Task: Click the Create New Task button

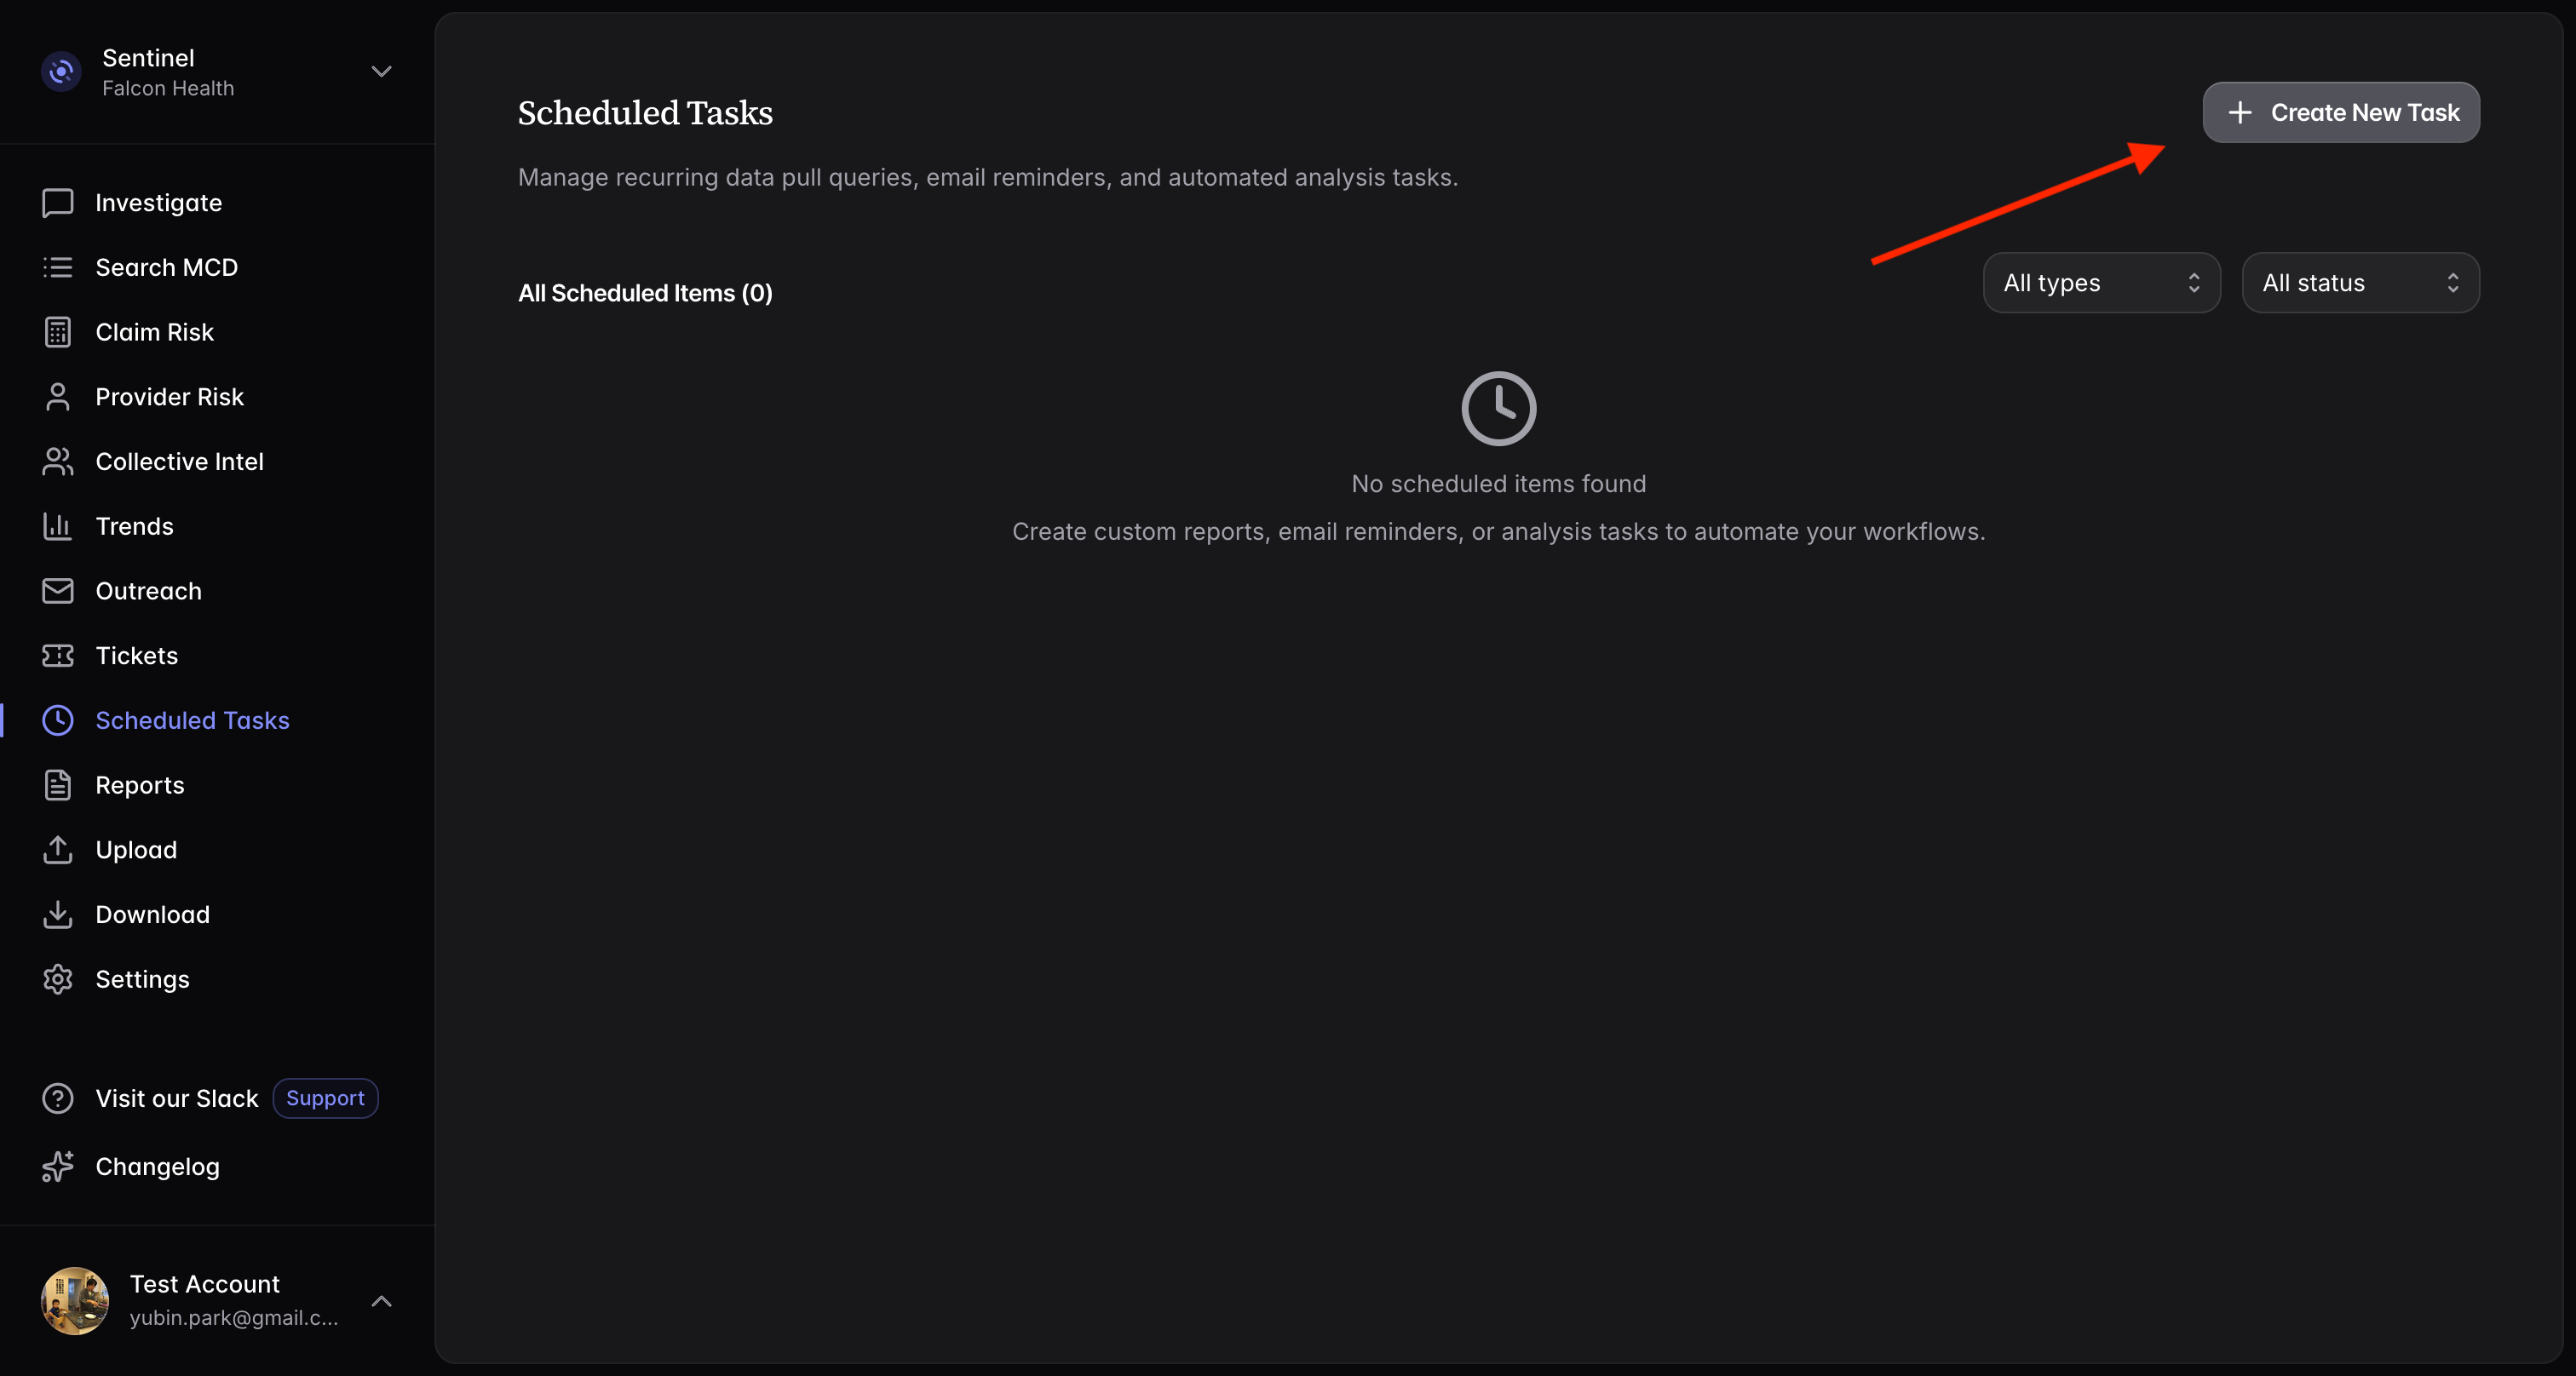Action: pyautogui.click(x=2340, y=113)
